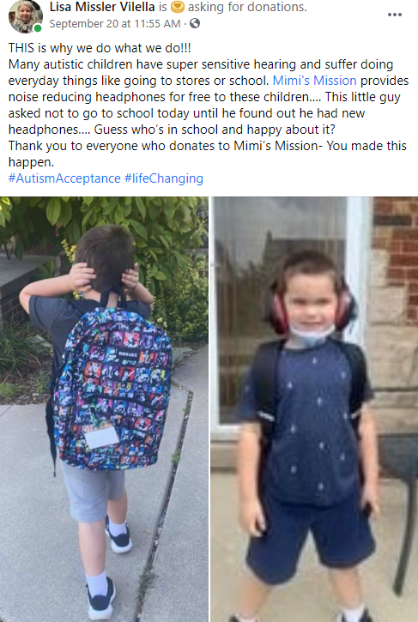Open the September 20 timestamp link
This screenshot has height=622, width=418.
tap(115, 24)
